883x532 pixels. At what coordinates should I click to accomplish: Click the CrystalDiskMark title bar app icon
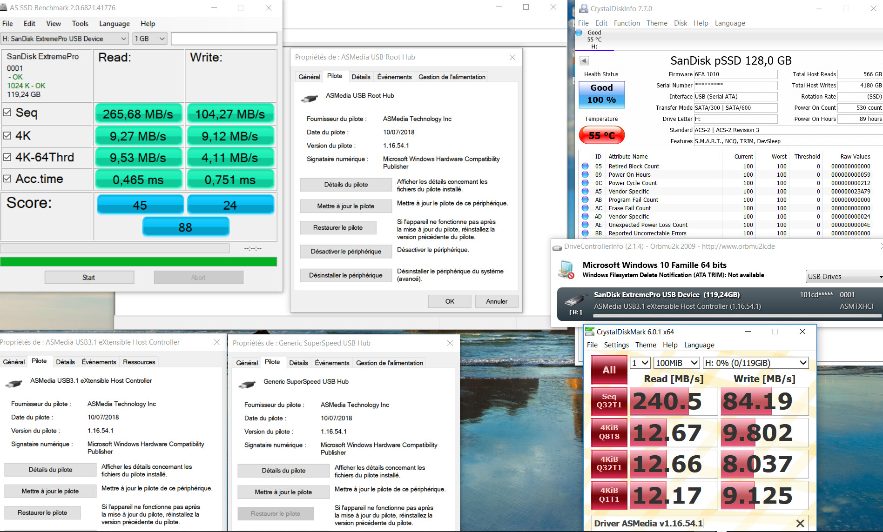[590, 332]
